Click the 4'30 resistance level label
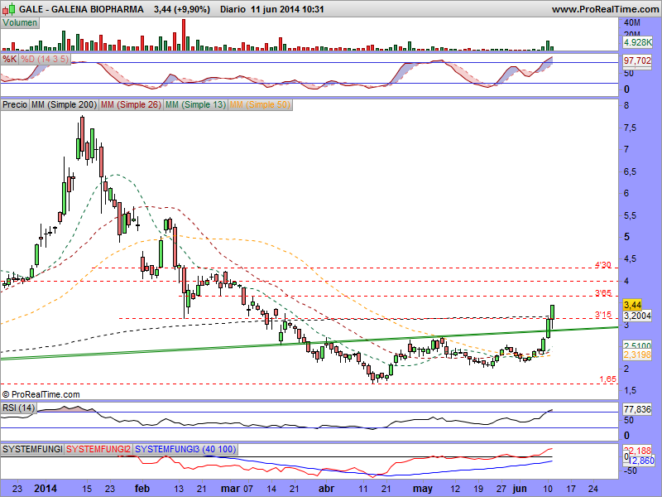 point(603,265)
